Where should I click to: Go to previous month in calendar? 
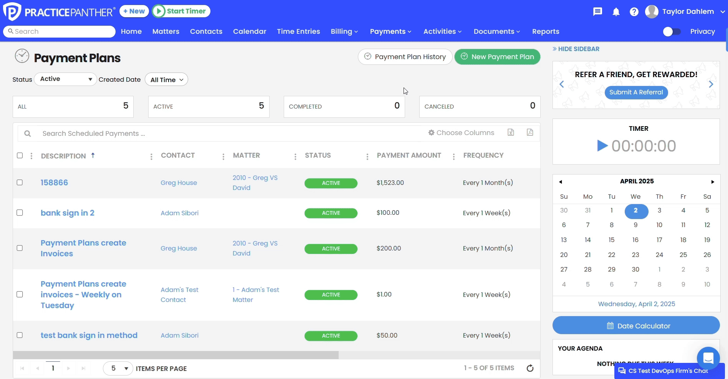[561, 182]
